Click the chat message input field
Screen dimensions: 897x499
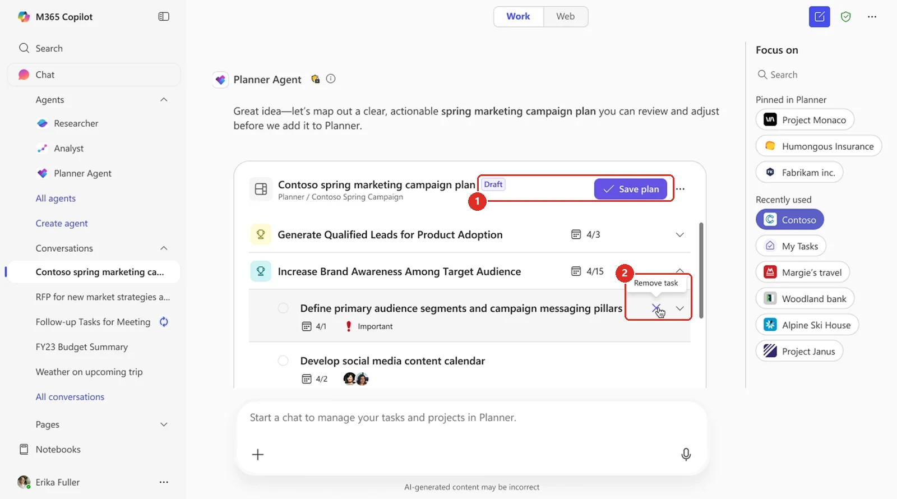(471, 418)
